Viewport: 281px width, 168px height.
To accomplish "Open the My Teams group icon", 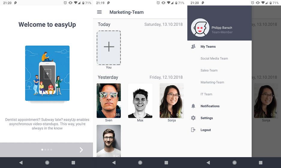I will click(x=193, y=46).
